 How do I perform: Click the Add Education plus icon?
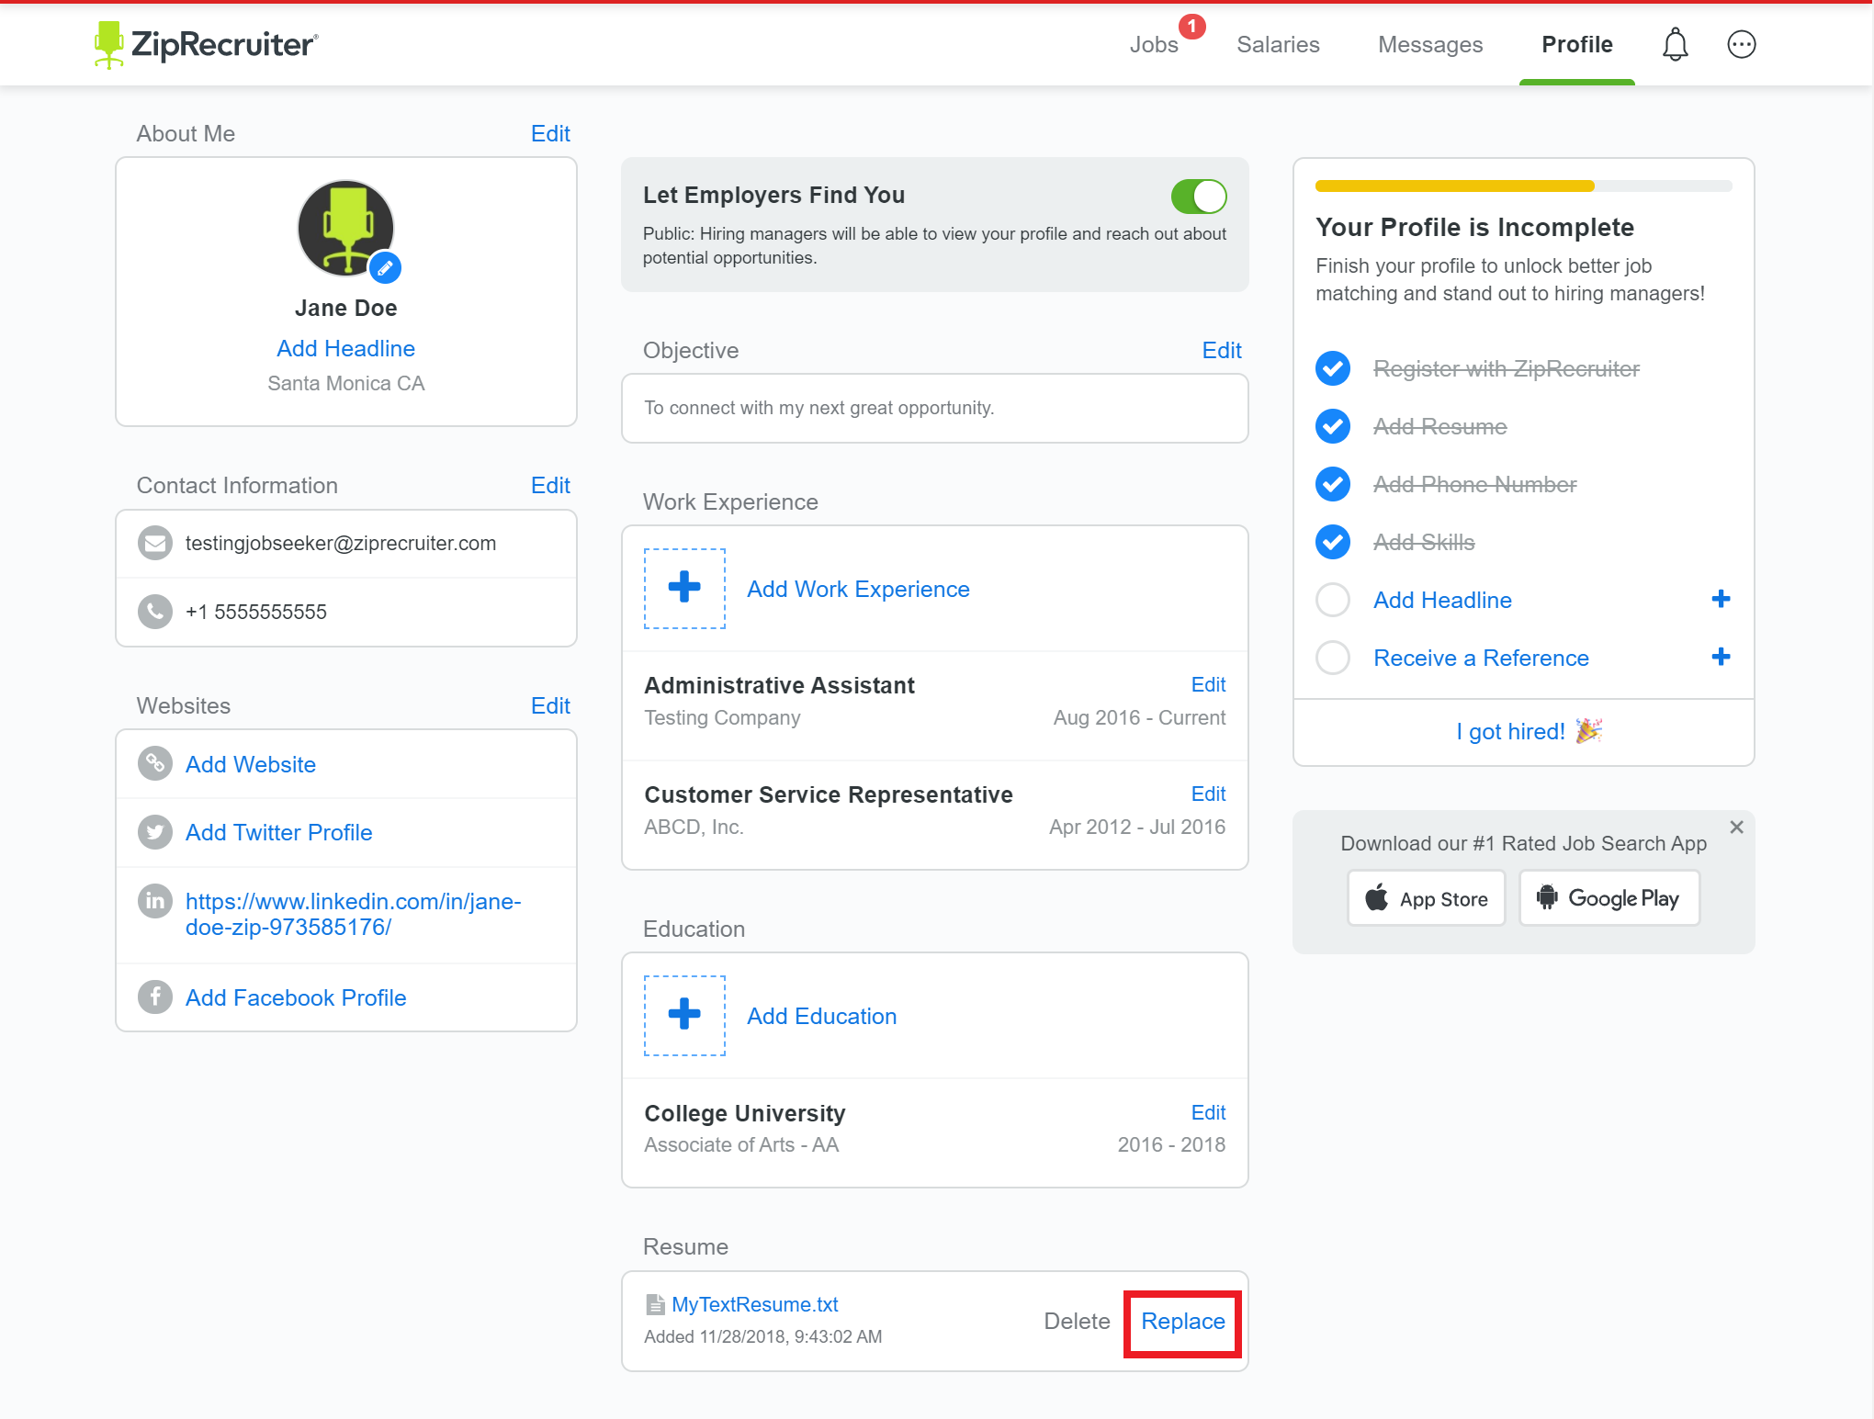pos(684,1015)
